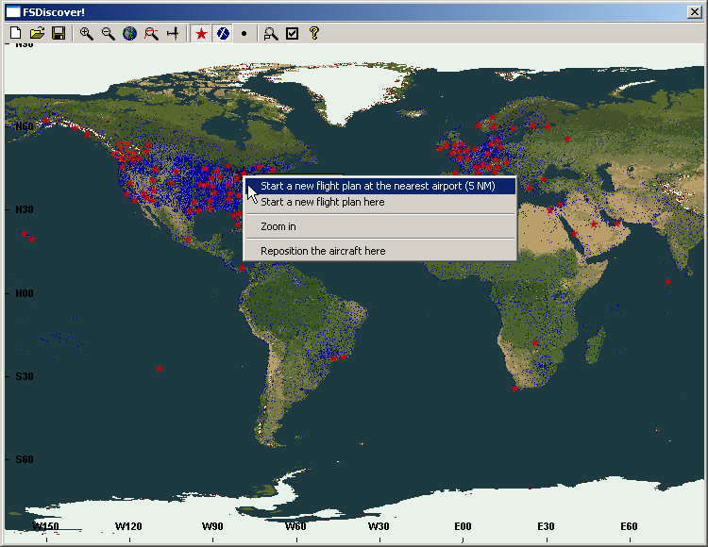Screen dimensions: 708x547
Task: Toggle the red star markers button
Action: [200, 33]
